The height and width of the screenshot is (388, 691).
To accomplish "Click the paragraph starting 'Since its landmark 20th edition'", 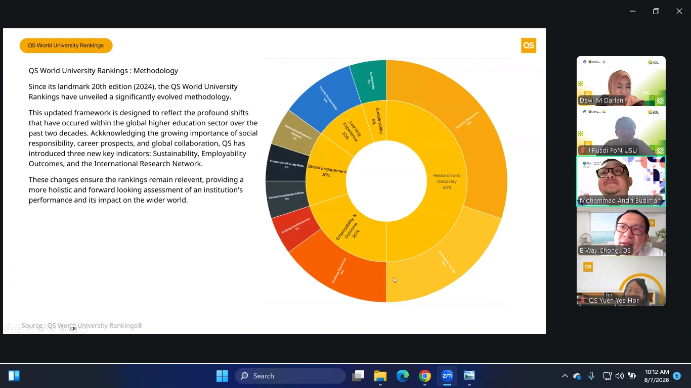I will click(133, 91).
